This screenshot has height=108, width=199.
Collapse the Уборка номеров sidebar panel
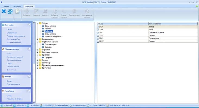(29, 49)
